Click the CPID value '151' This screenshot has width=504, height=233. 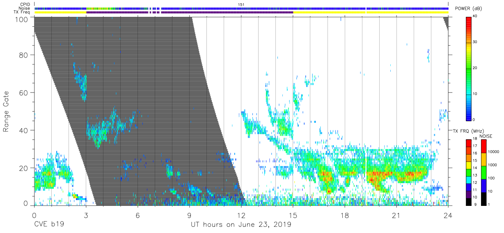[241, 5]
